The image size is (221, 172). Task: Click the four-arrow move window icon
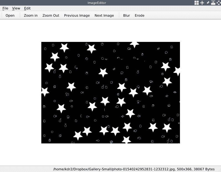tap(202, 3)
